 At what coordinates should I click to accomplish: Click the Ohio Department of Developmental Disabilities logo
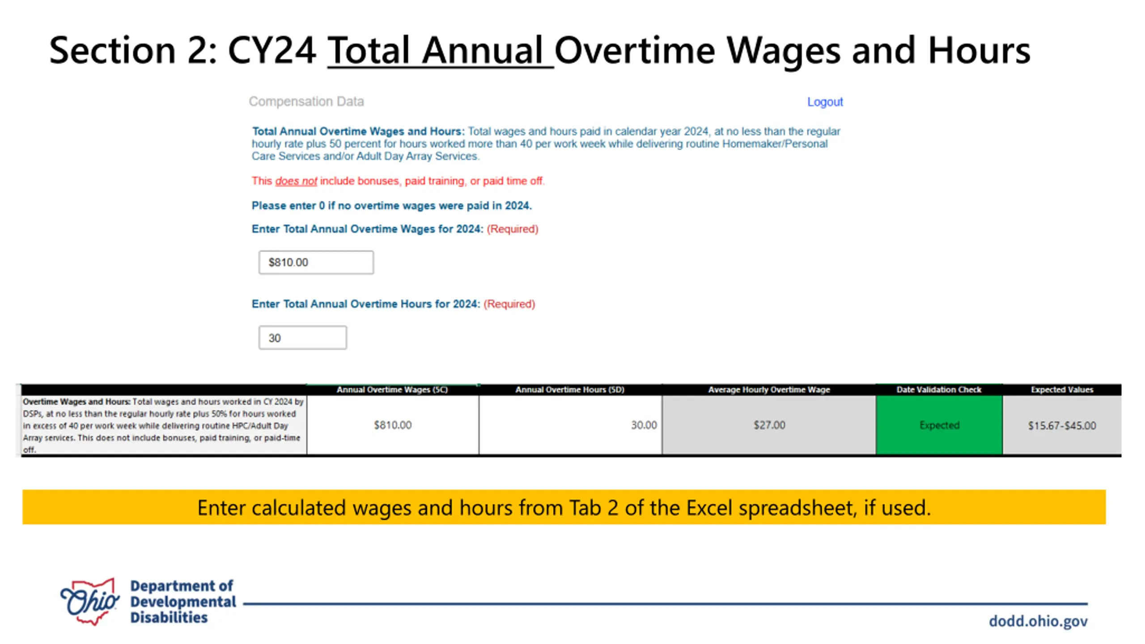[148, 602]
